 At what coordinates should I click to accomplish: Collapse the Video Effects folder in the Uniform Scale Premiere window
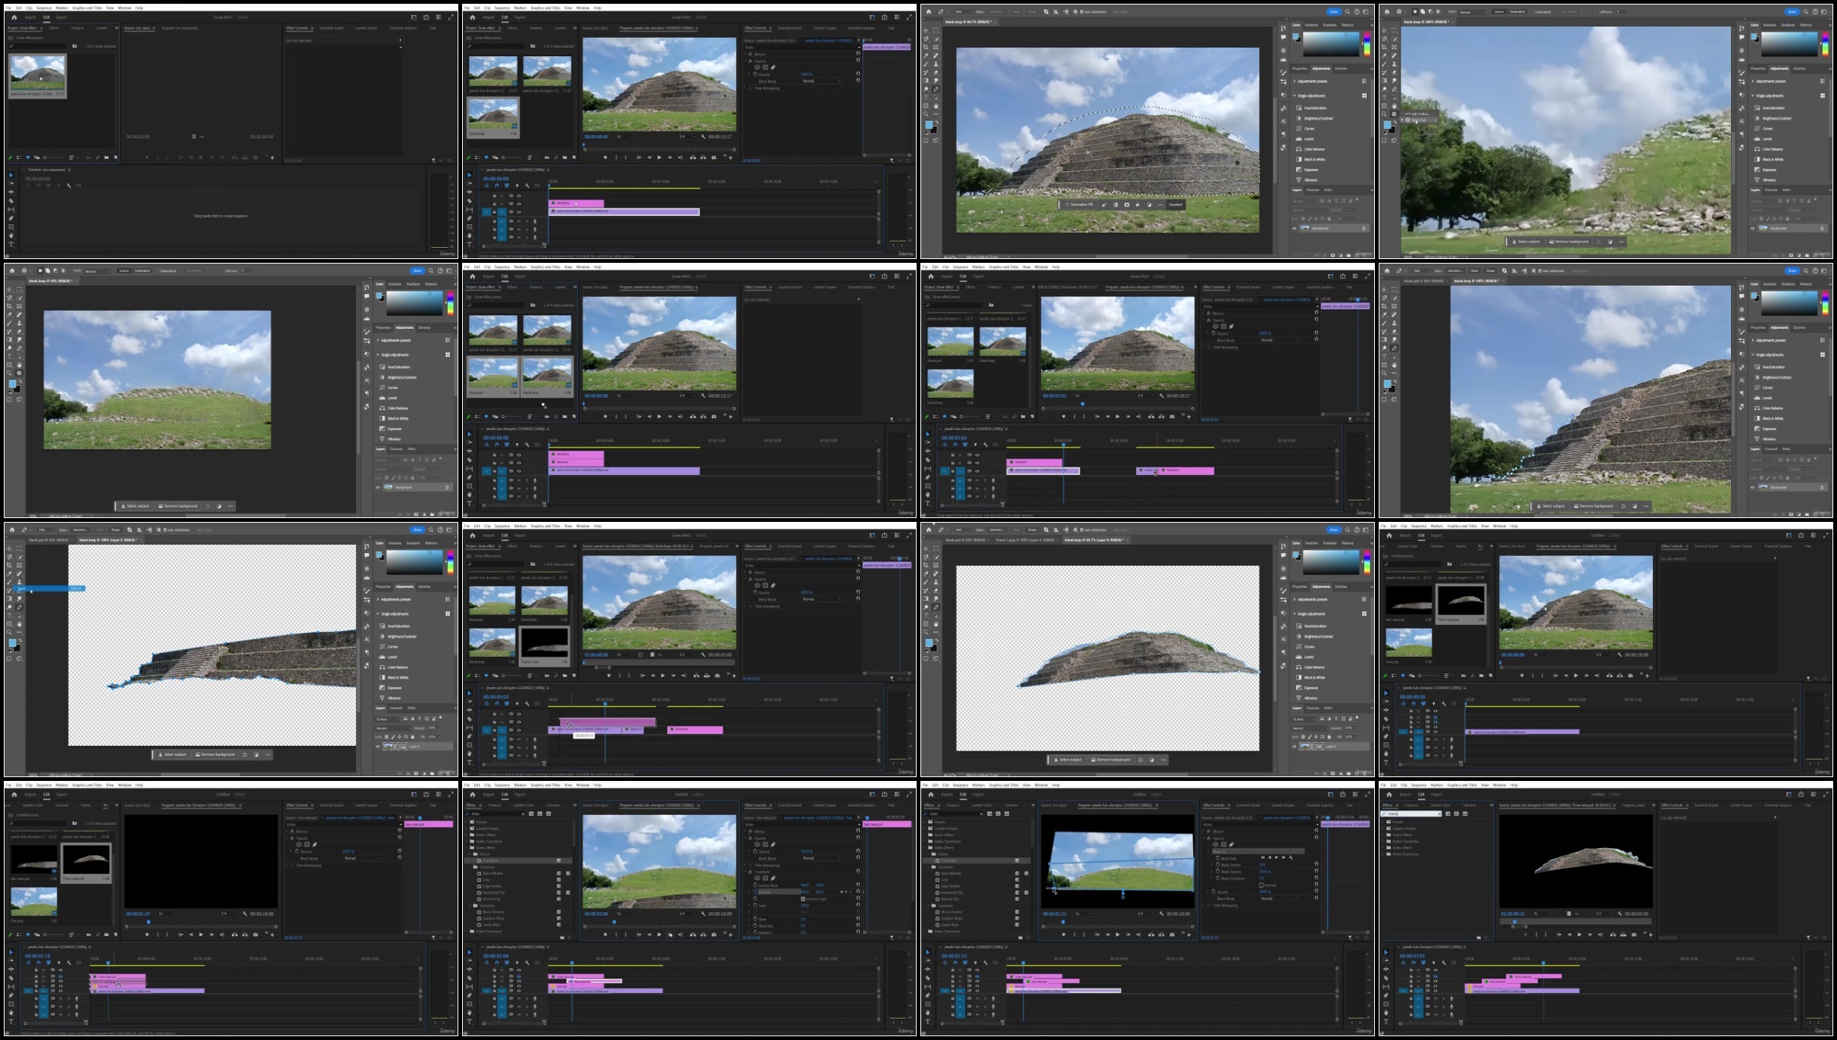click(467, 848)
